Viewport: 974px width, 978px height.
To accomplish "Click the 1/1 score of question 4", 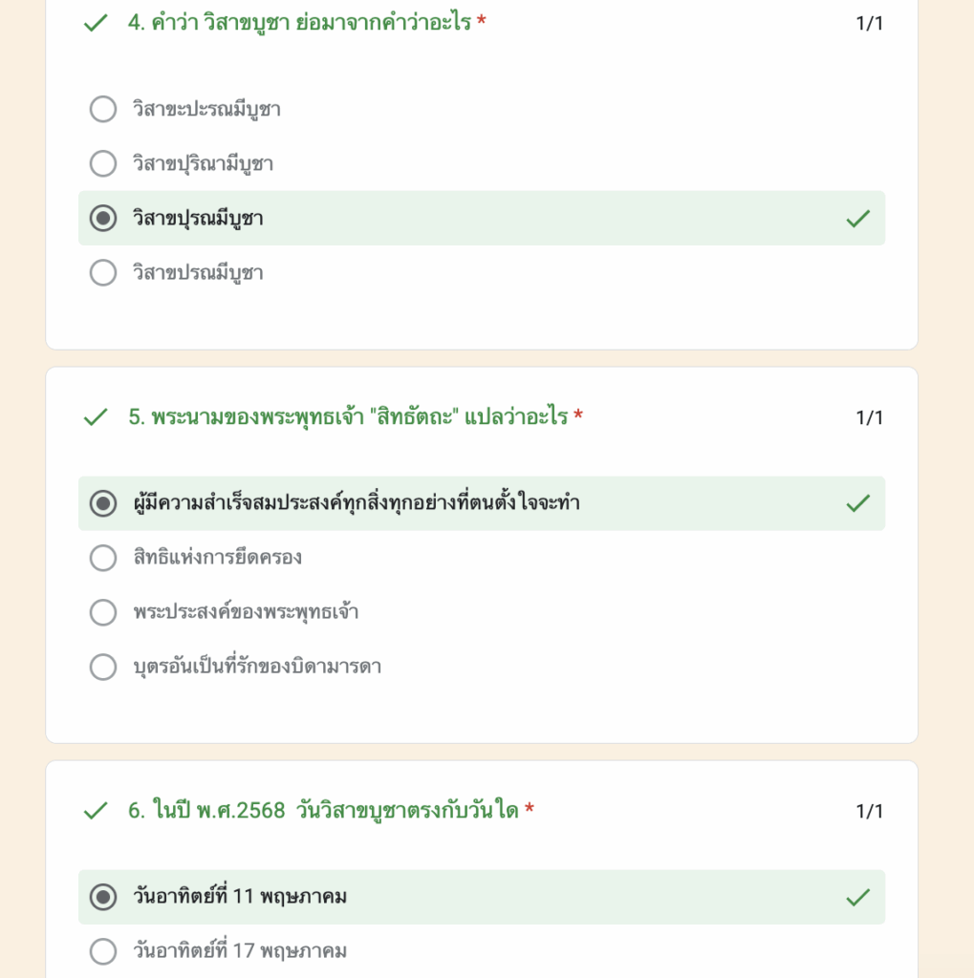I will coord(869,24).
